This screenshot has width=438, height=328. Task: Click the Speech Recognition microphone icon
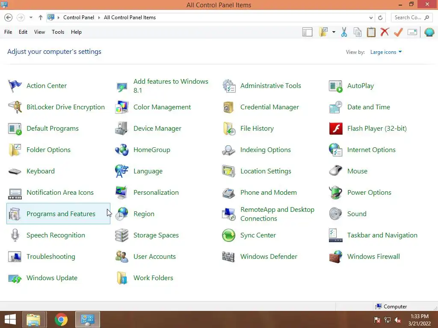pyautogui.click(x=15, y=235)
